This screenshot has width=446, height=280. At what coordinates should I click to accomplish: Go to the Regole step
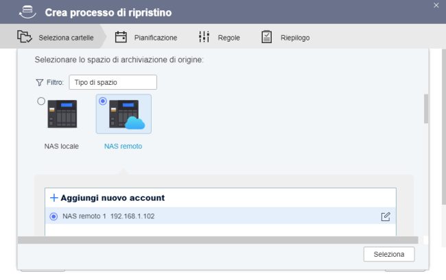[219, 38]
